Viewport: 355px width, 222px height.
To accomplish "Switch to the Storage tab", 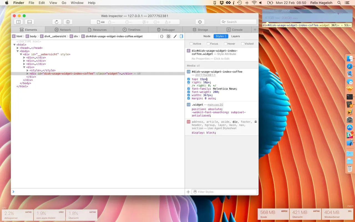I will [200, 30].
